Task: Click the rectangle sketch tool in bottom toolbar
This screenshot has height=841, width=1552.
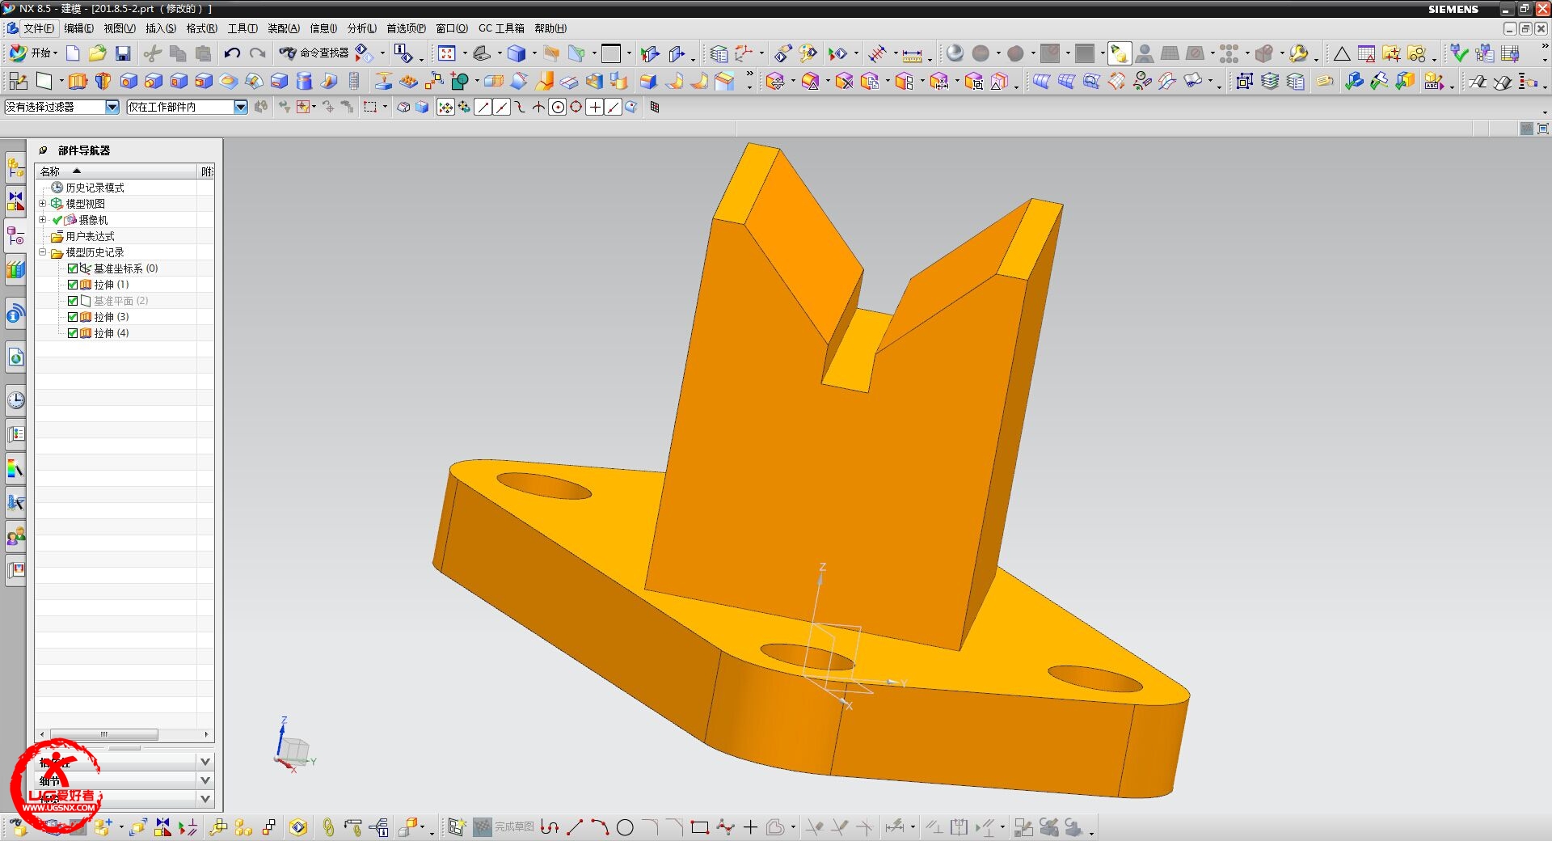Action: 700,827
